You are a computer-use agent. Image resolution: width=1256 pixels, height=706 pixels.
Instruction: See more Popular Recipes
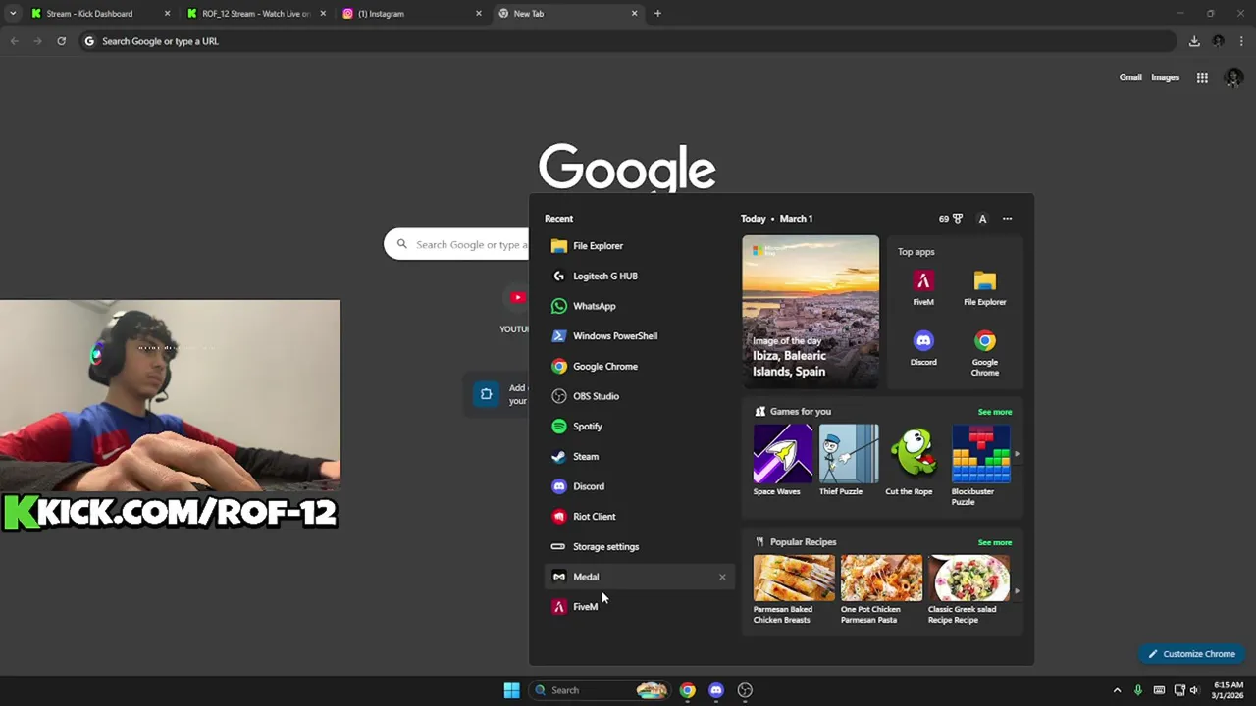[994, 542]
